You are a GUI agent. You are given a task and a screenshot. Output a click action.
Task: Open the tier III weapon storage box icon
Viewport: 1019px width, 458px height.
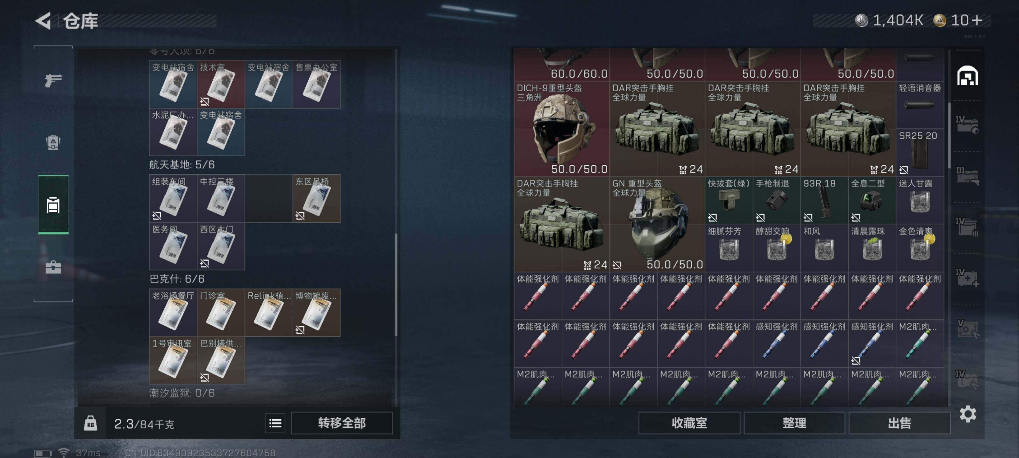click(x=967, y=176)
